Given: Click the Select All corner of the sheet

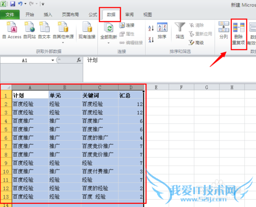Looking at the screenshot, I should coord(6,88).
